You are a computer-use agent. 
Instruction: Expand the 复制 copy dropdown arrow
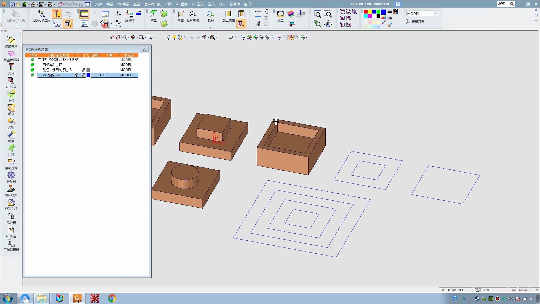click(211, 27)
